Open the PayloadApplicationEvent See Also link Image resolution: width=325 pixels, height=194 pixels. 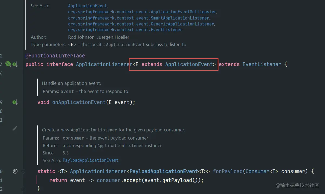pyautogui.click(x=91, y=160)
